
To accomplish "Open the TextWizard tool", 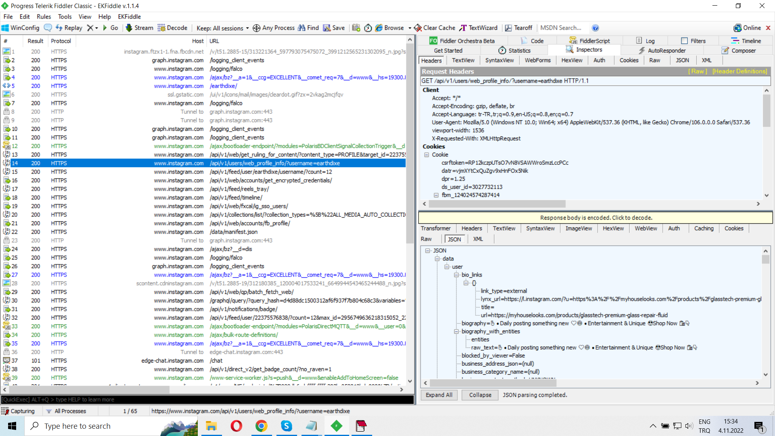I will (x=479, y=28).
